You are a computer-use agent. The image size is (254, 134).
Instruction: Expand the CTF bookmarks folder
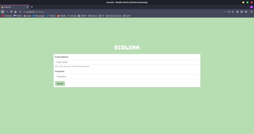(102, 16)
